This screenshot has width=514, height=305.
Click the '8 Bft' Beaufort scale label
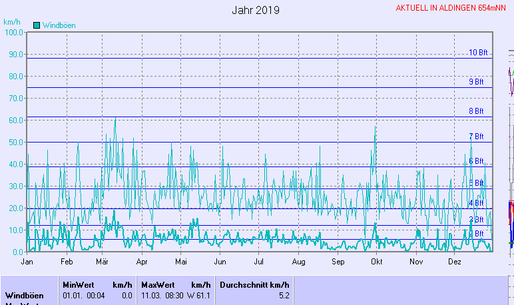[476, 111]
